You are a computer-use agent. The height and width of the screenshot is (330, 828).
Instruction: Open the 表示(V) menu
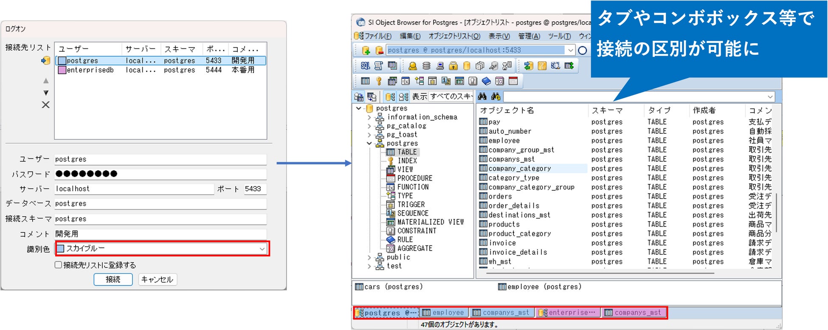point(499,36)
